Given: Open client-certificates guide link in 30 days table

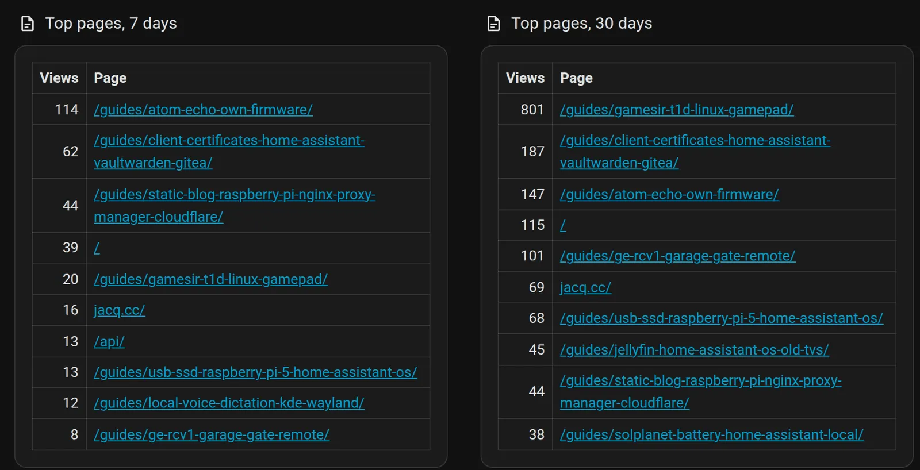Looking at the screenshot, I should 695,152.
